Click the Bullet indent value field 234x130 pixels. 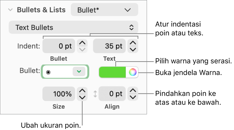click(x=59, y=46)
